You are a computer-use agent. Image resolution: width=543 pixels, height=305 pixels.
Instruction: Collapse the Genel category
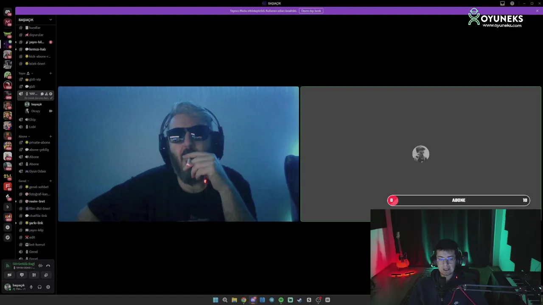24,181
